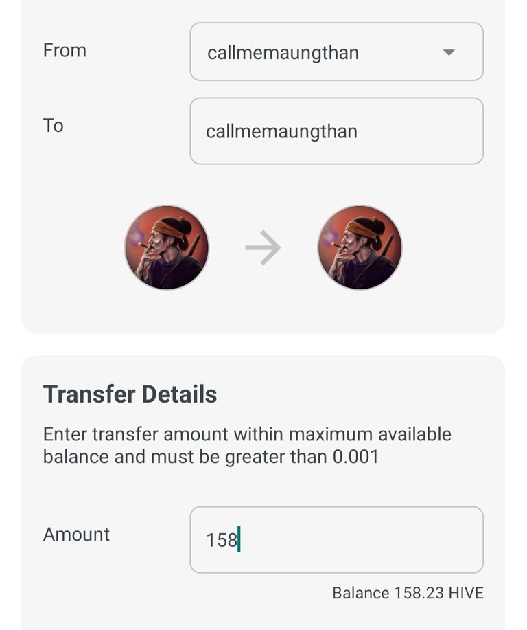The width and height of the screenshot is (527, 630).
Task: Click the callmemaungthan name in From selector
Action: (x=283, y=53)
